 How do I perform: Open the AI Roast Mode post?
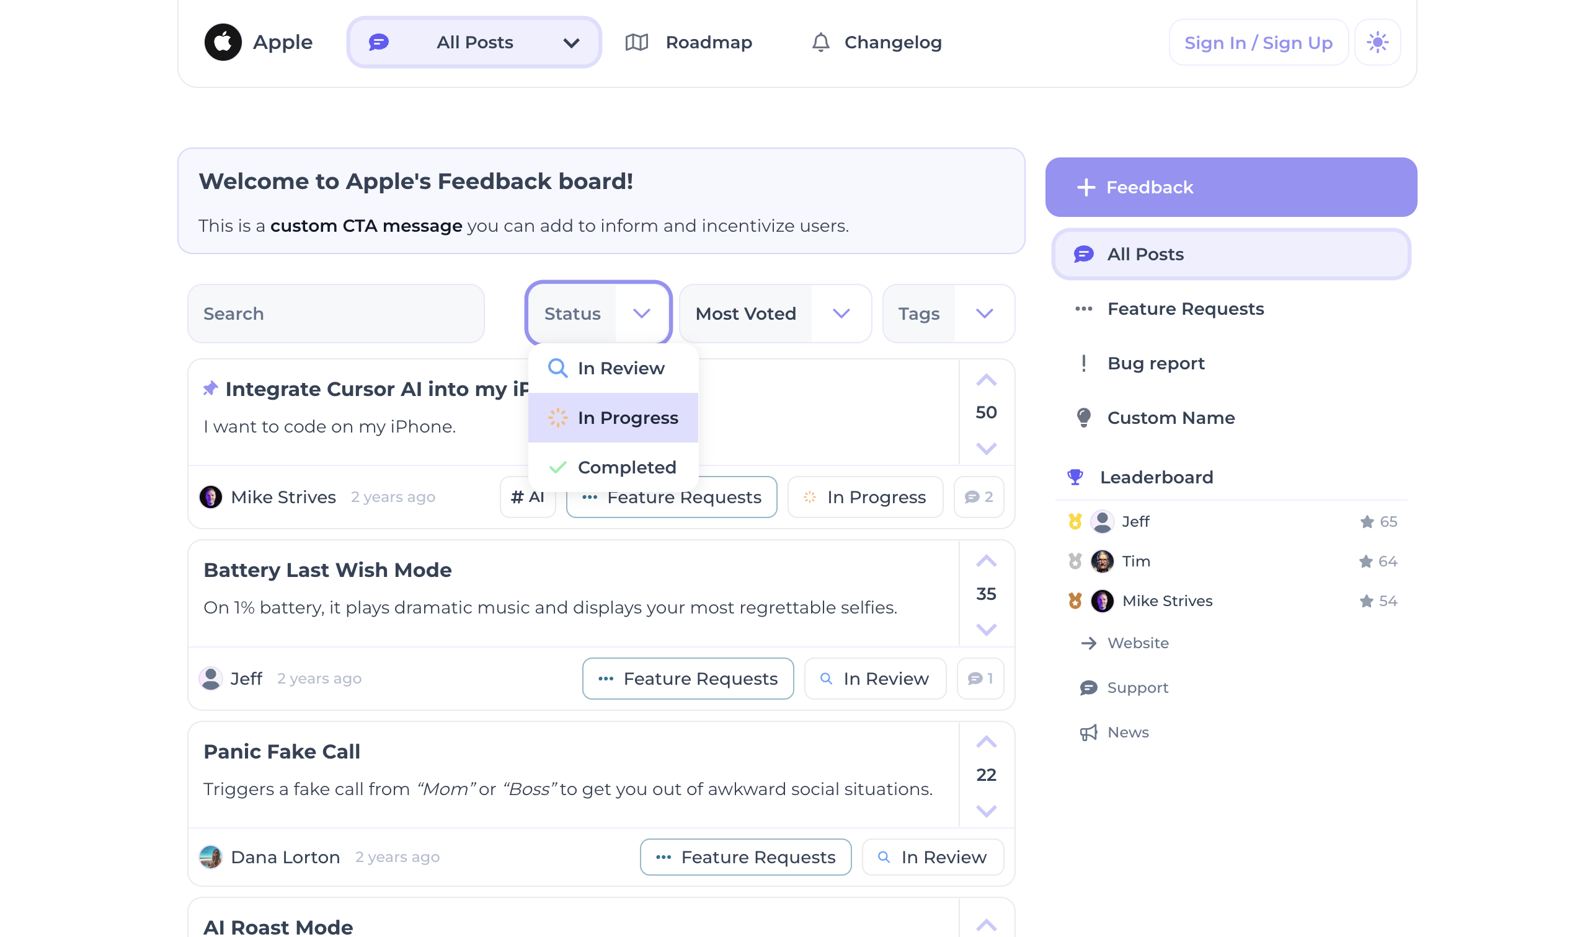(278, 927)
